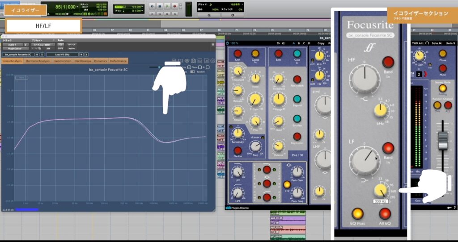Click Copy in bx_console toolbar

point(321,43)
